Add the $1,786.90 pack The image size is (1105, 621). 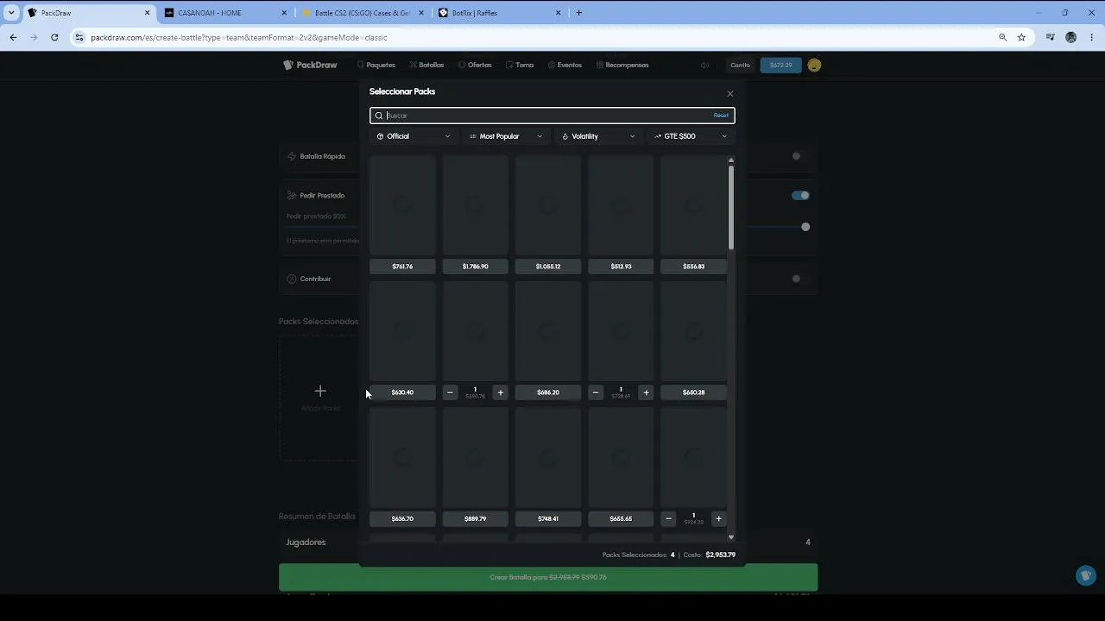[475, 267]
